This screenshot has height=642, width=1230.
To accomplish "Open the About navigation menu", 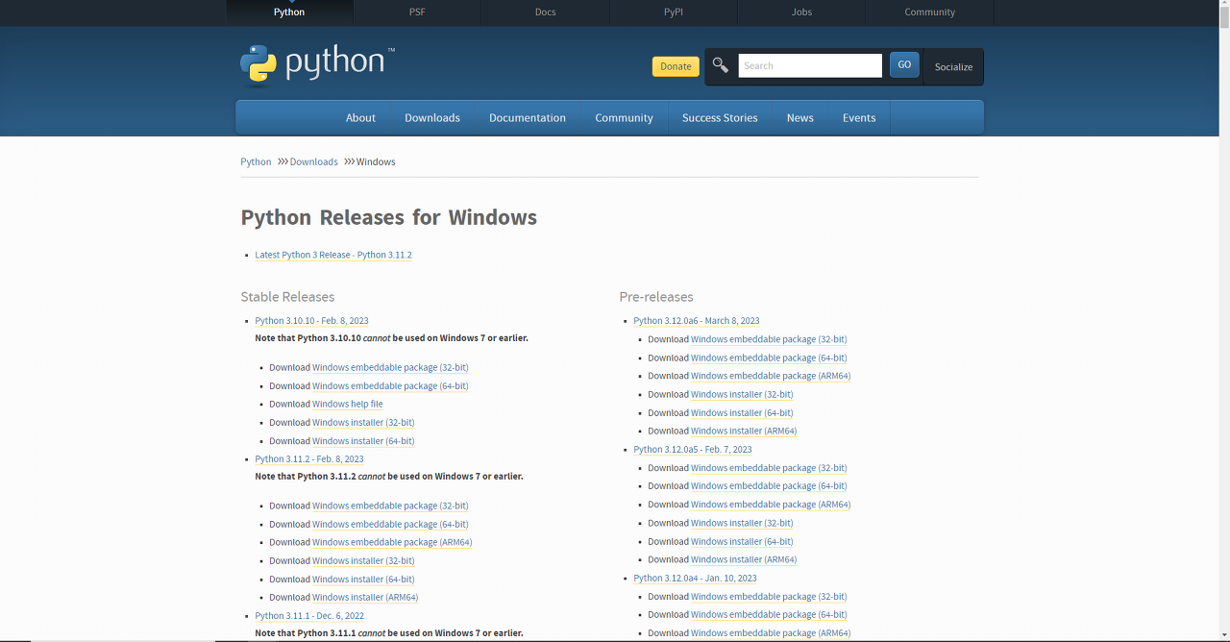I will tap(360, 117).
